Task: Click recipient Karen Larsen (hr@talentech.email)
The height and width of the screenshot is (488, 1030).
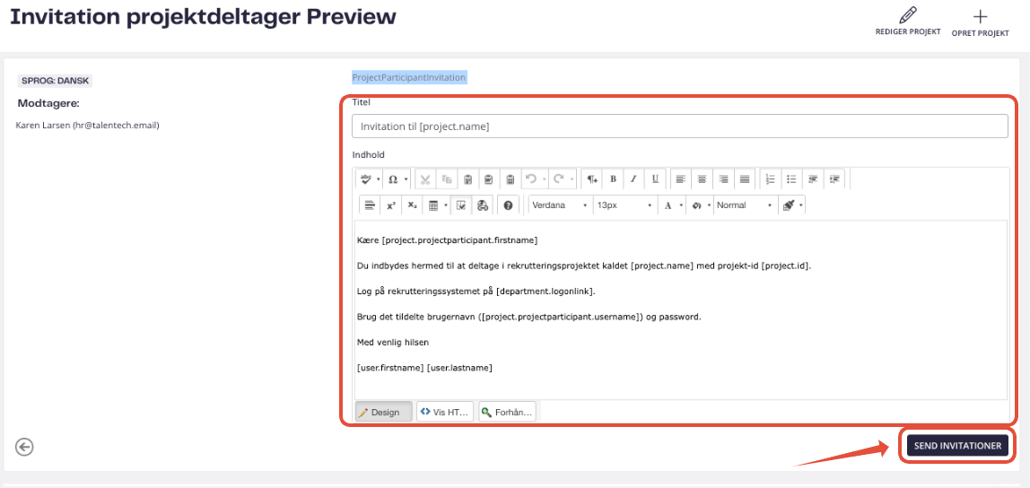Action: [87, 125]
